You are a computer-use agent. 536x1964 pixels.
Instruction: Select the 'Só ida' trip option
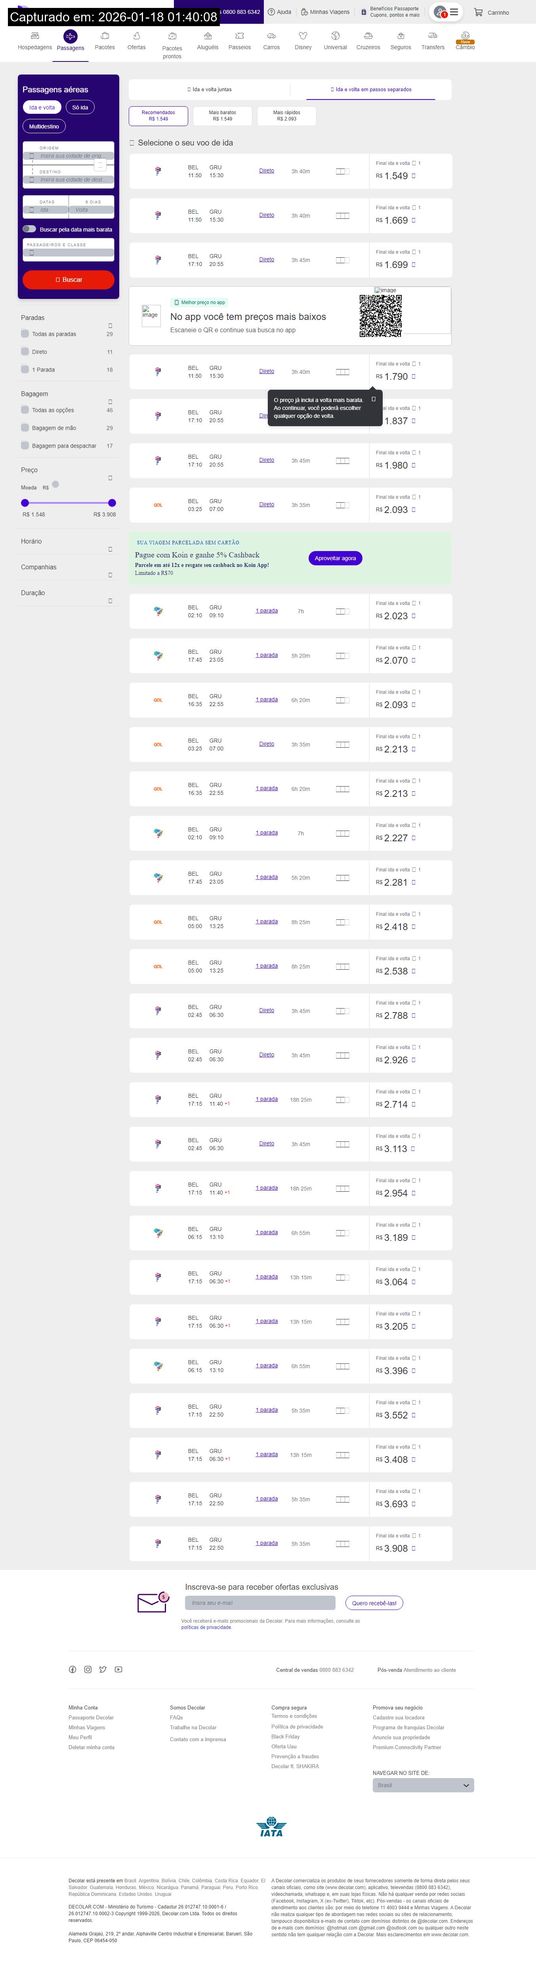coord(80,107)
